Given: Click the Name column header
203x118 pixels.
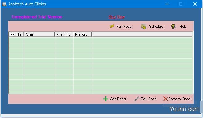Looking at the screenshot, I should pos(39,34).
